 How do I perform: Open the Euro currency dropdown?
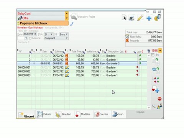pos(67,34)
